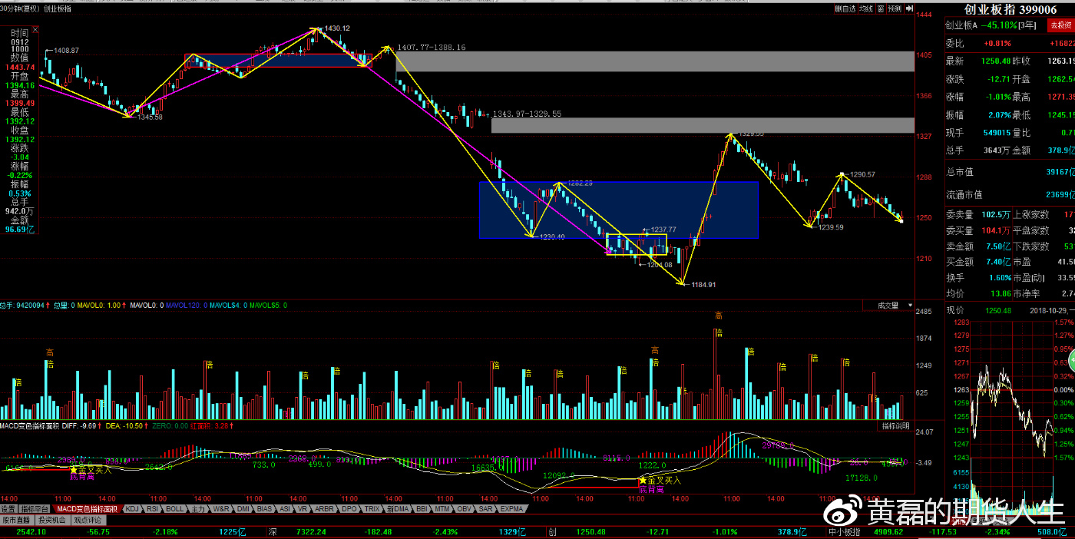Image resolution: width=1075 pixels, height=539 pixels.
Task: Open the 指标平台 indicator platform tab
Action: (35, 509)
